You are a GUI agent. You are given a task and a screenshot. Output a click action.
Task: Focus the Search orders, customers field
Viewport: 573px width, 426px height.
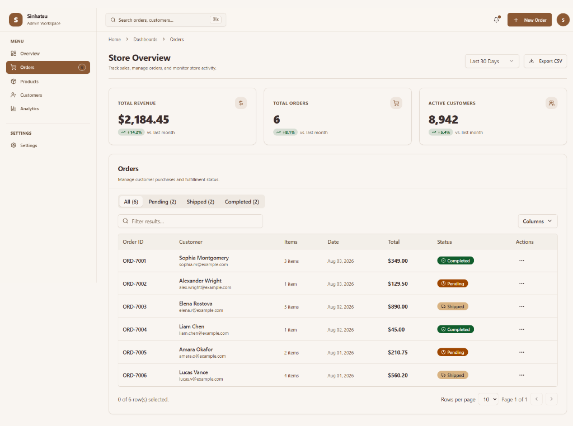pyautogui.click(x=166, y=20)
